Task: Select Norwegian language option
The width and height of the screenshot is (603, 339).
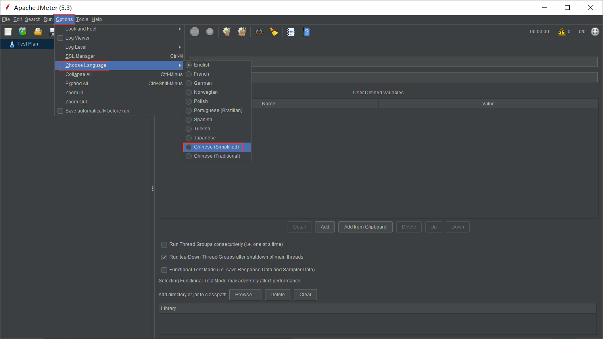Action: pos(217,92)
